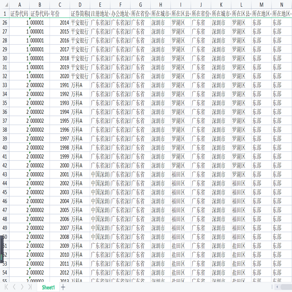Click column H '深圳市' cell in row 35
This screenshot has width=292, height=292.
161,103
